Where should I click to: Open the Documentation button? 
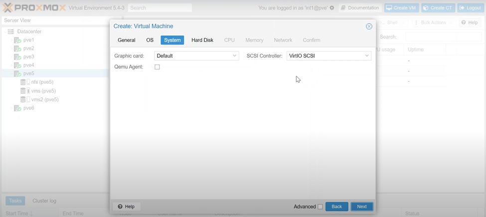point(360,8)
